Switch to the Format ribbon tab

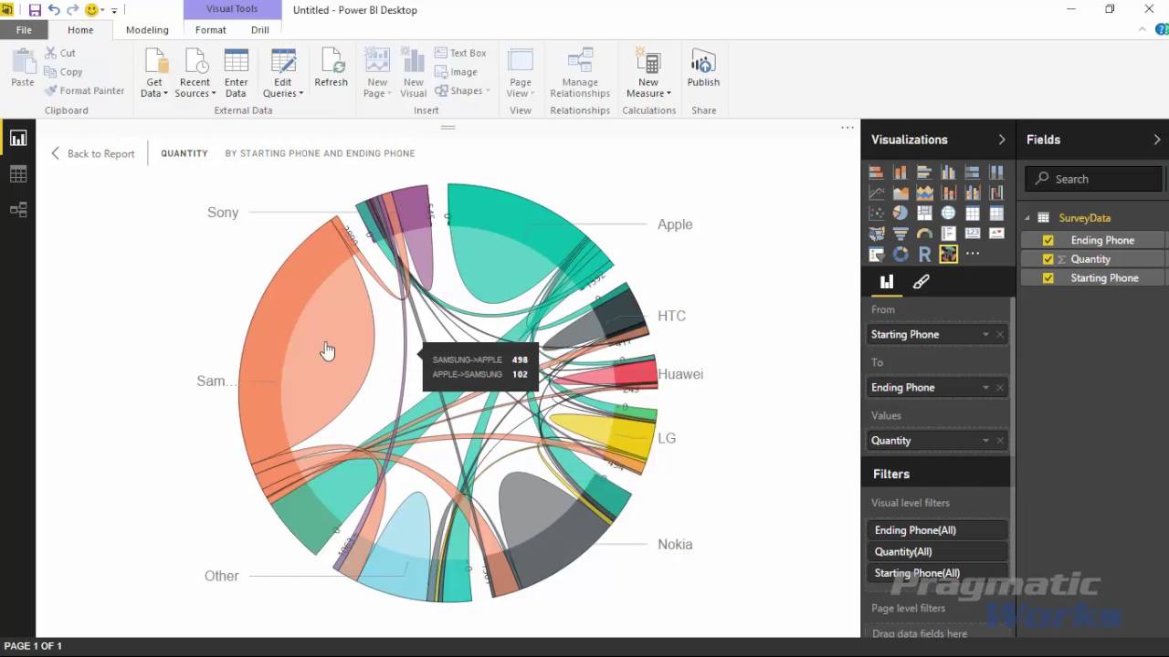(x=210, y=29)
